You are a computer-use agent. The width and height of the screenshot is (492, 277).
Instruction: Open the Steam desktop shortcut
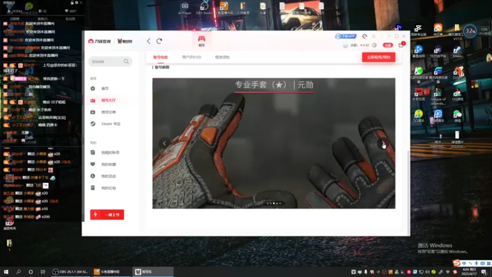[458, 52]
